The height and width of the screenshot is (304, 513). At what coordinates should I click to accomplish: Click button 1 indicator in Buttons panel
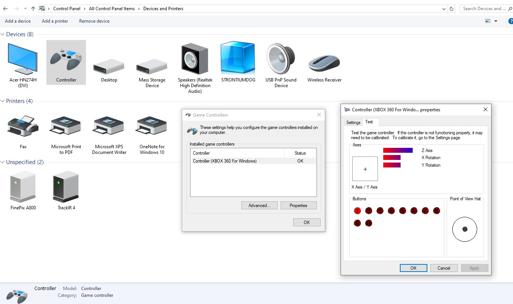(x=358, y=211)
